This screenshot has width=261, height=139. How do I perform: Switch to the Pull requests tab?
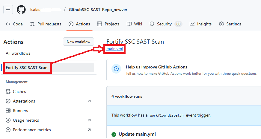46,24
